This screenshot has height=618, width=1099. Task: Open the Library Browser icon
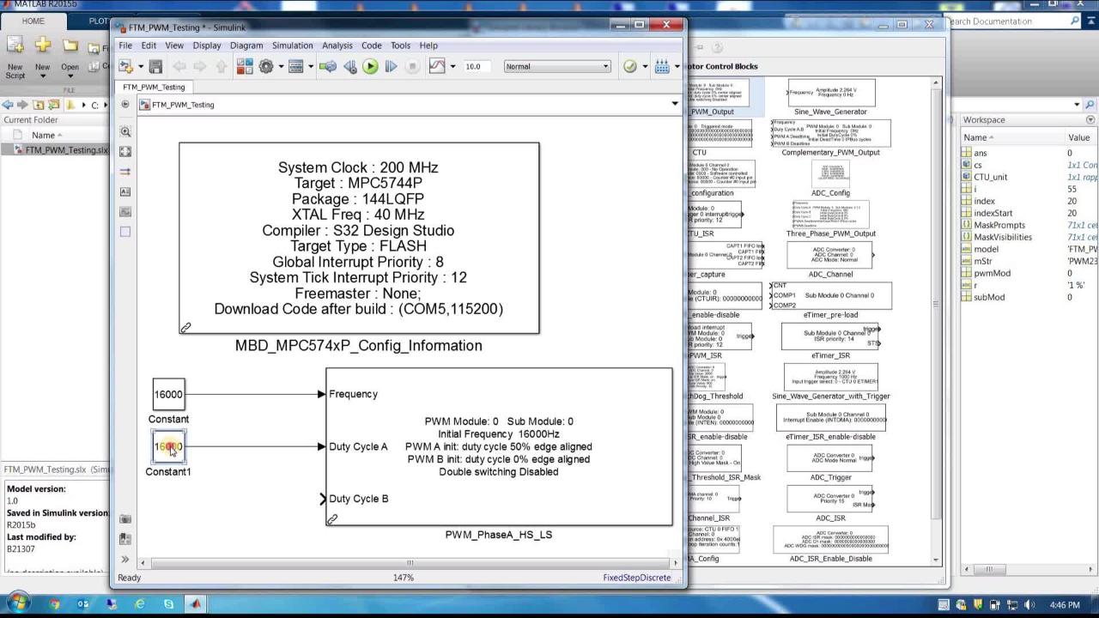pos(245,66)
